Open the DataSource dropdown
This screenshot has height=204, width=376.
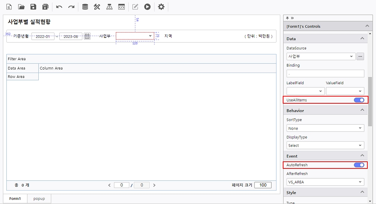pyautogui.click(x=320, y=57)
